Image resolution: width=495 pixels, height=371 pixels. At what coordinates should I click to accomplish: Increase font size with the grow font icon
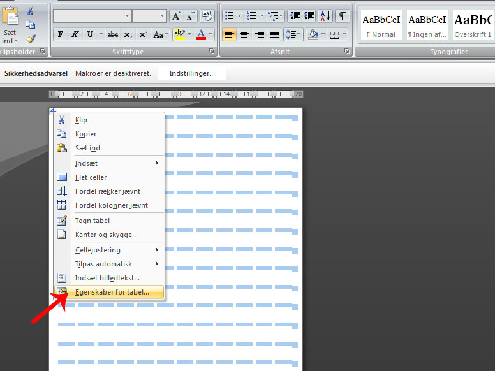(176, 16)
